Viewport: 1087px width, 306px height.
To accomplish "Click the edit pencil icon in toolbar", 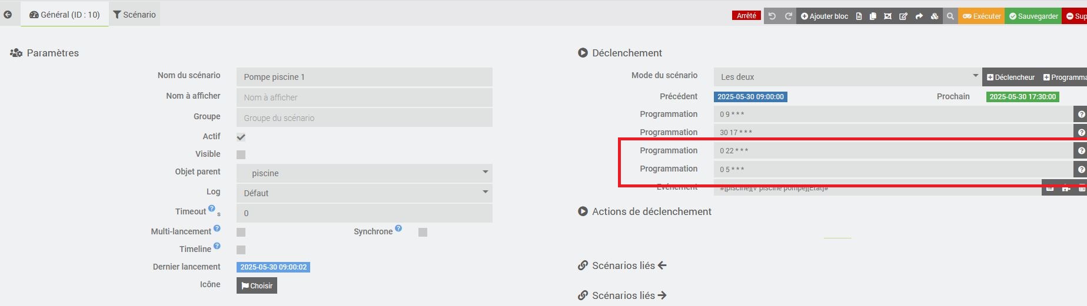I will 903,16.
